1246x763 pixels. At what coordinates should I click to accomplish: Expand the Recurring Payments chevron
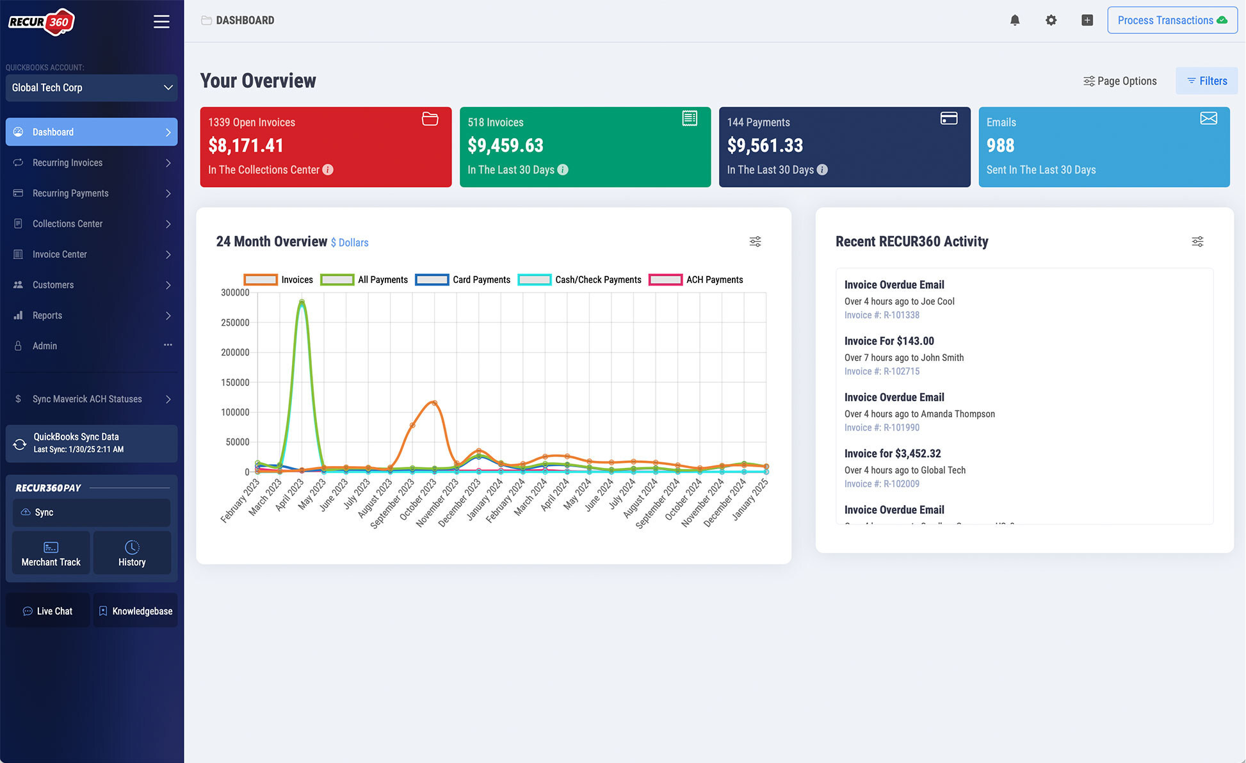[168, 193]
